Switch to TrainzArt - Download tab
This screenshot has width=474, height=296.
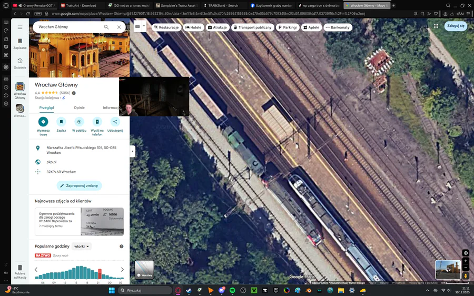tap(81, 5)
